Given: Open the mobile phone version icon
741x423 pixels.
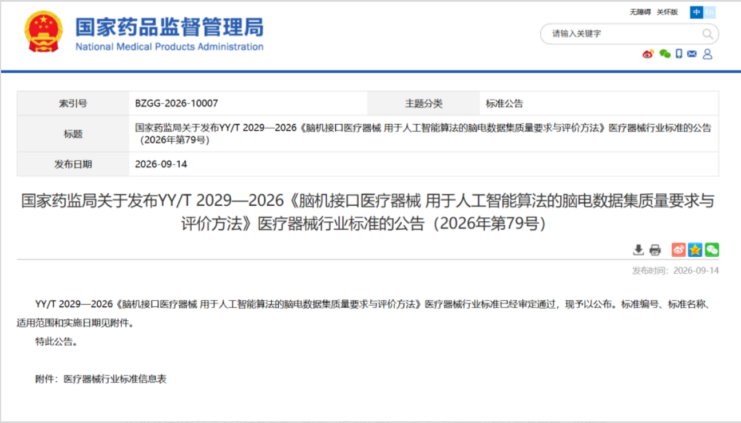Looking at the screenshot, I should tap(679, 54).
